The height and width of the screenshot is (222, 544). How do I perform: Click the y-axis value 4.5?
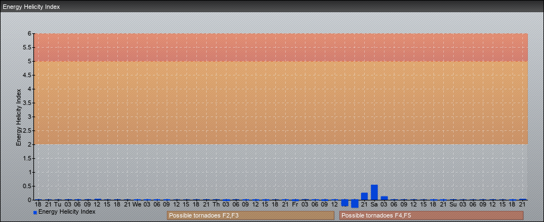[27, 75]
